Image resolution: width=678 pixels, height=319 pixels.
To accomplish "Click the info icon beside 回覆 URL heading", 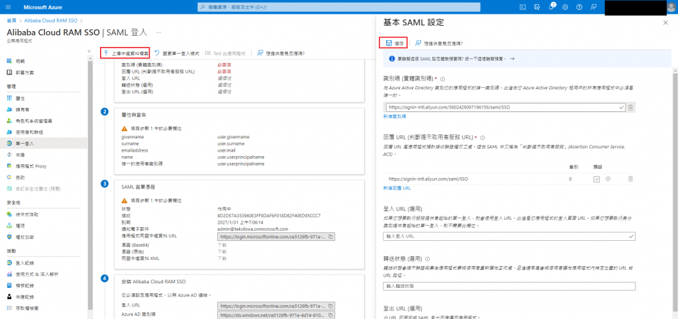I will 482,138.
